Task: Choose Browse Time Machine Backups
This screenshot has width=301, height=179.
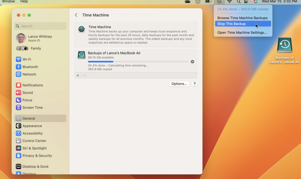Action: (242, 18)
